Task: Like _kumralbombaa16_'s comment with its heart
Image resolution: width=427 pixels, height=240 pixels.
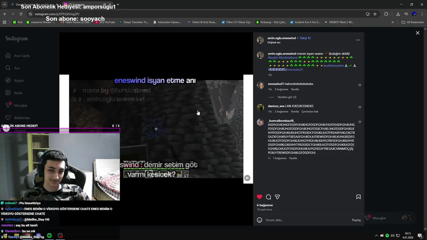Action: pyautogui.click(x=360, y=122)
